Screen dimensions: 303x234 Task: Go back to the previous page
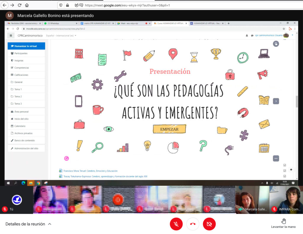click(4, 5)
